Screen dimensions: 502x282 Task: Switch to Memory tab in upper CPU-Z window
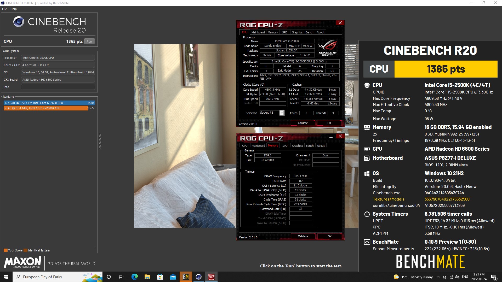(273, 32)
